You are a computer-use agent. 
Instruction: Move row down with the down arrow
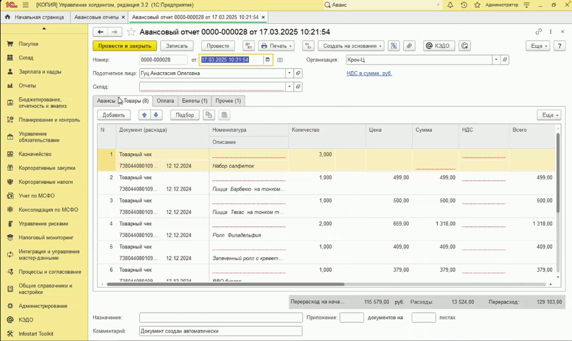tap(156, 115)
